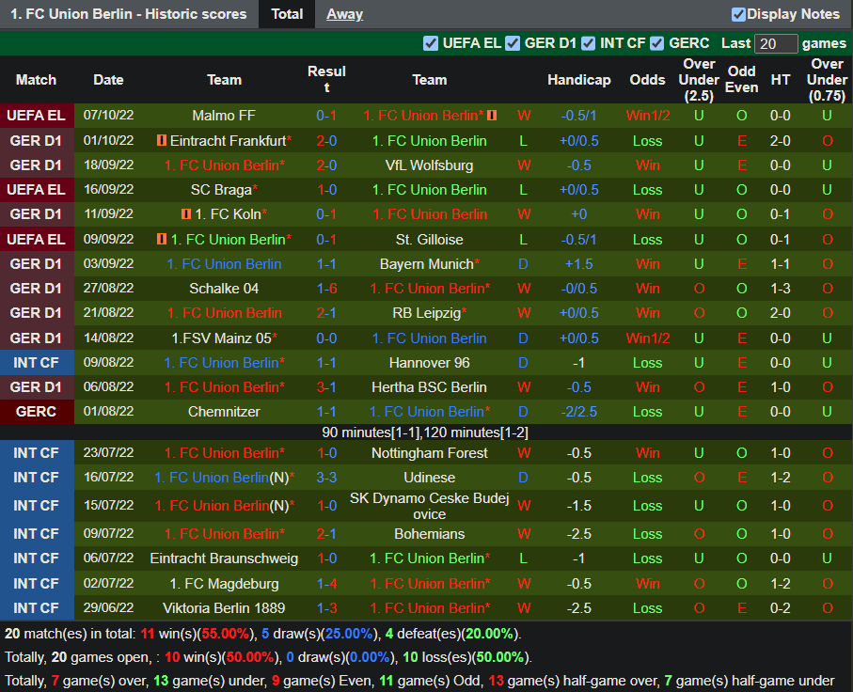Open the Eintracht Frankfurt team link
The width and height of the screenshot is (853, 692).
228,141
